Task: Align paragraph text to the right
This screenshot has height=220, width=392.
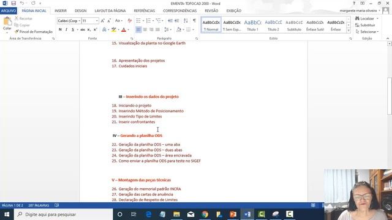Action: (151, 30)
